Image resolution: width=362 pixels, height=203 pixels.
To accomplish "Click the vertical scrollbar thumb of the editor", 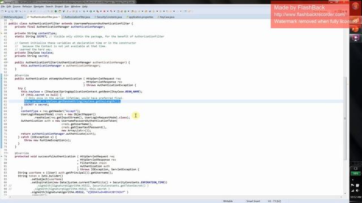I will pyautogui.click(x=346, y=118).
